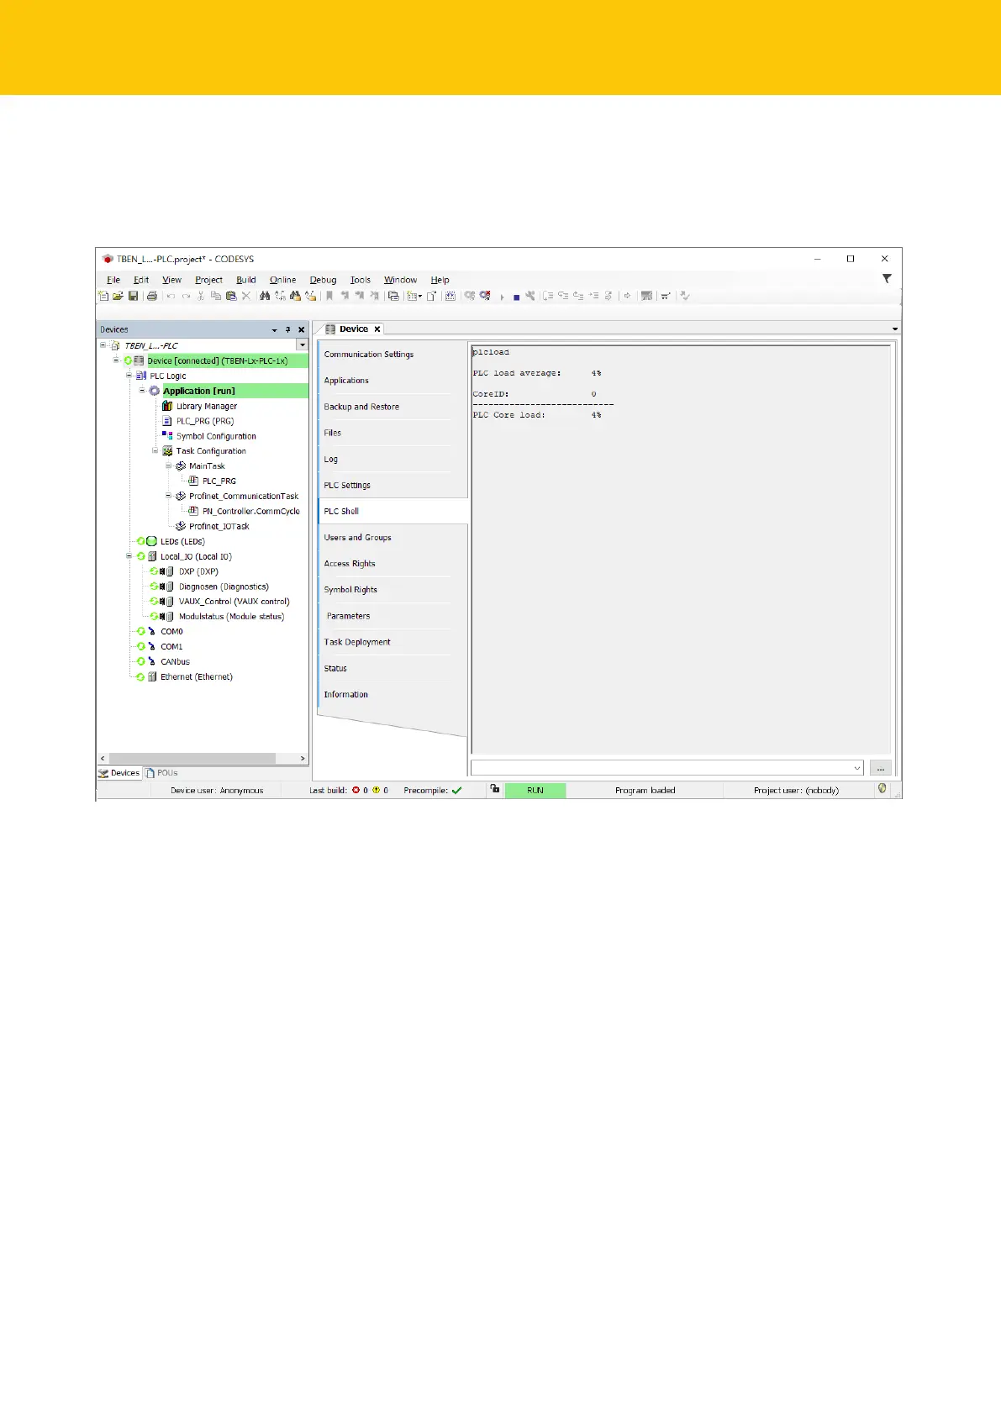1001x1415 pixels.
Task: Open the Project menu
Action: pyautogui.click(x=208, y=280)
